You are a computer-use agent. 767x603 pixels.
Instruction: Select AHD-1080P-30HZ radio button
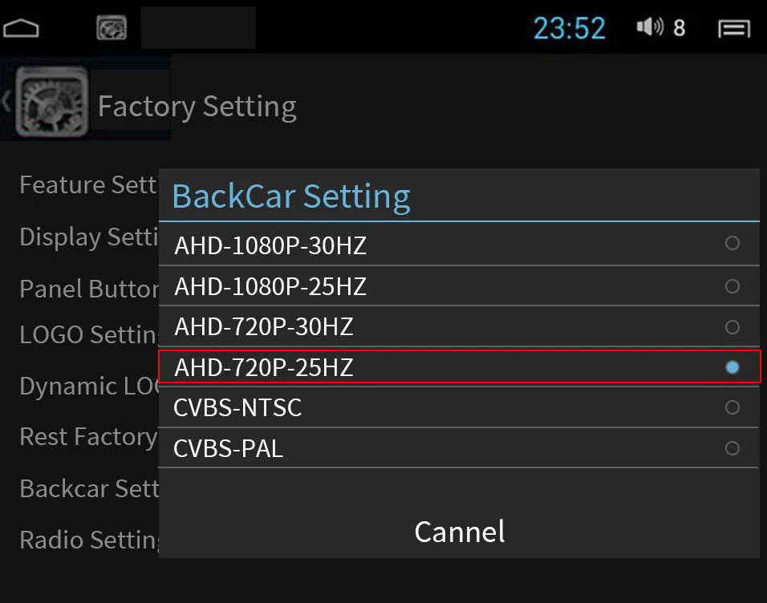click(x=732, y=243)
